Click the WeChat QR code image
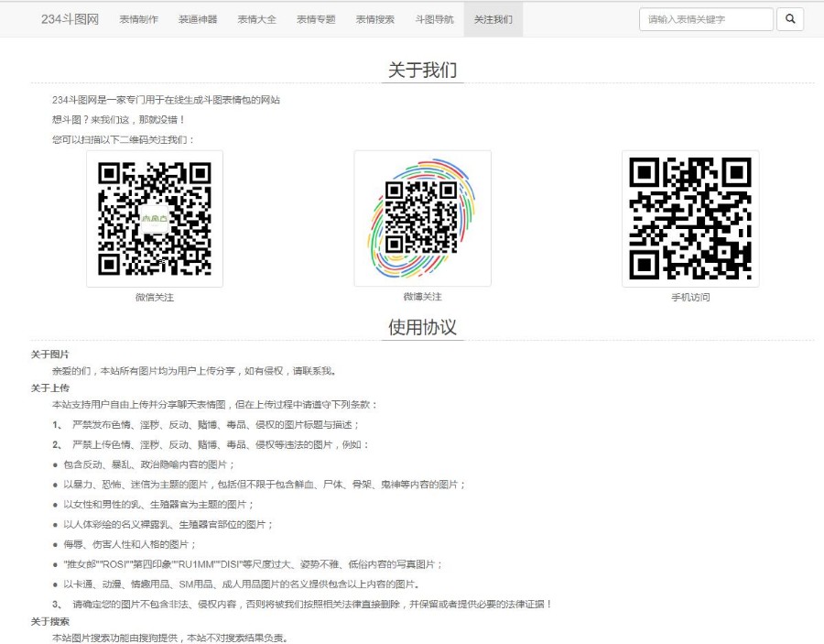The image size is (824, 644). point(155,218)
